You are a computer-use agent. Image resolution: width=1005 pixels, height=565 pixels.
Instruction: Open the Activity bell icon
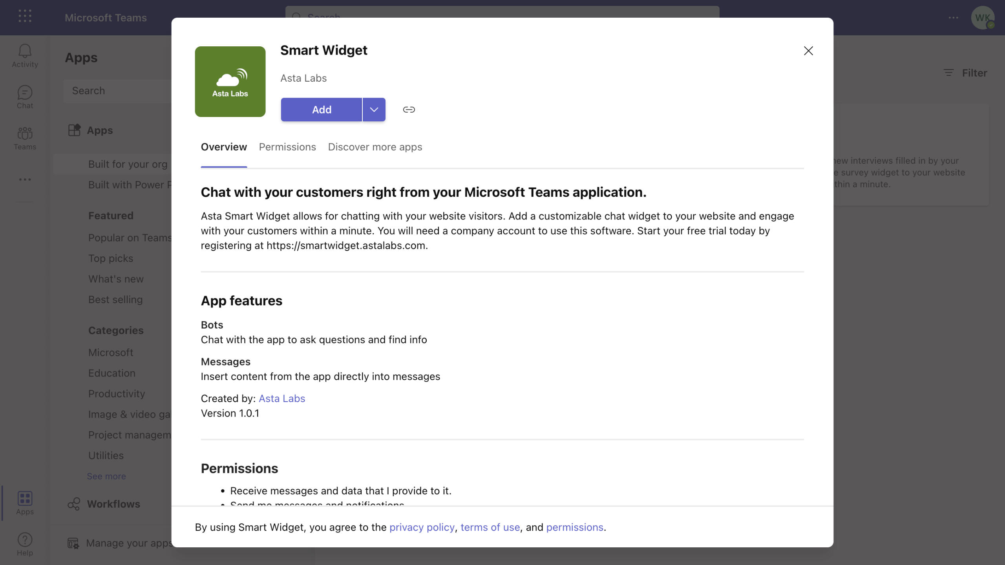click(25, 56)
